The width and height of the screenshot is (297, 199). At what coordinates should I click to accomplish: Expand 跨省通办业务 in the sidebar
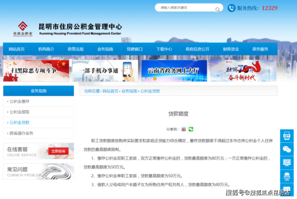pos(21,133)
